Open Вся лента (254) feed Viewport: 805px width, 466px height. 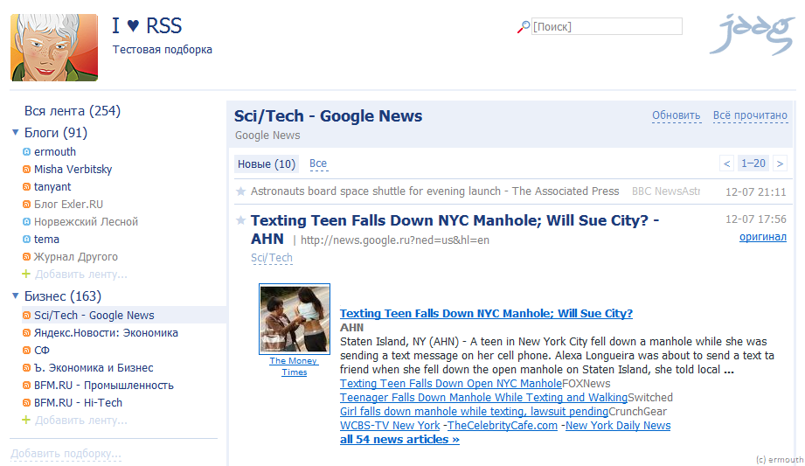point(73,111)
